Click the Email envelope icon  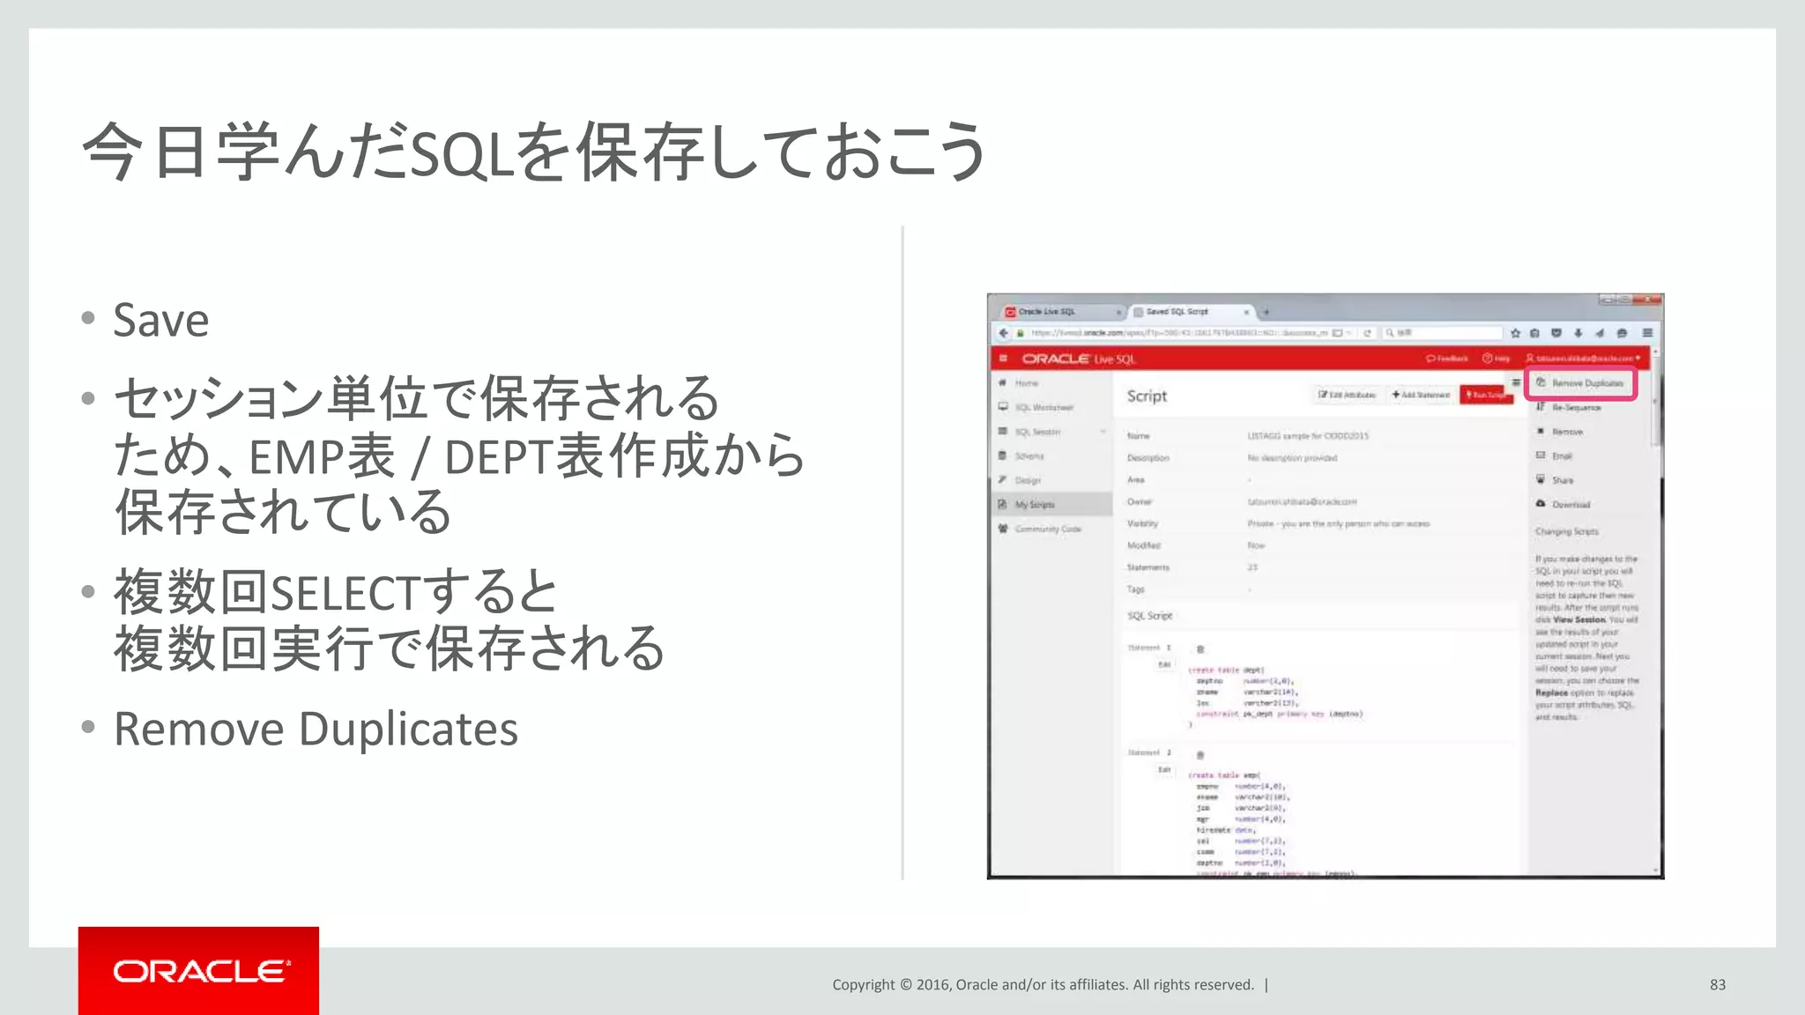1541,456
